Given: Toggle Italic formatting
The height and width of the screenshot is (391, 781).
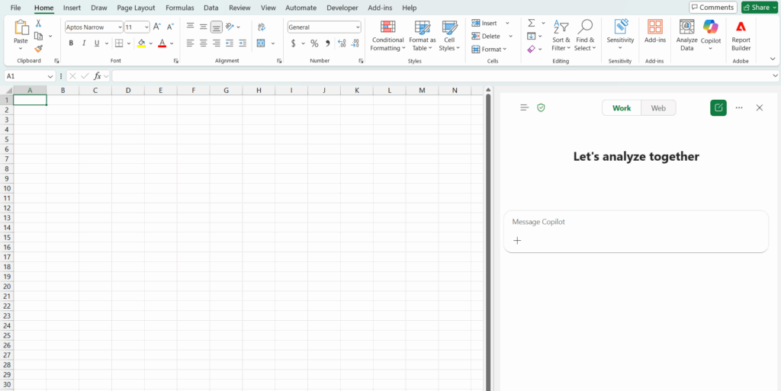Looking at the screenshot, I should coord(84,43).
